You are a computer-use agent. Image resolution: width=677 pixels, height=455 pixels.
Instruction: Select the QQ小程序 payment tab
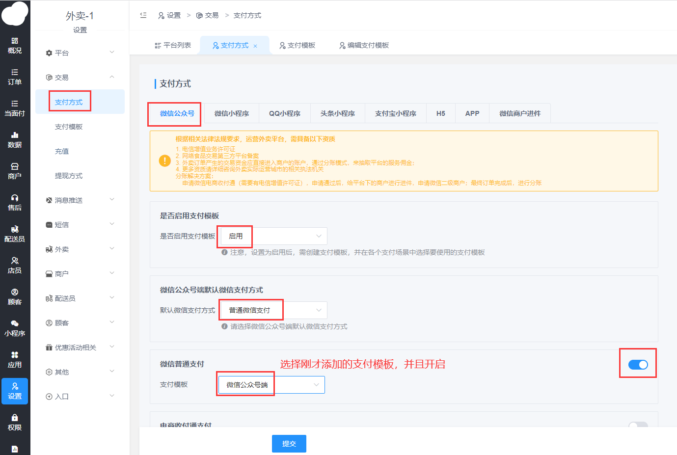pyautogui.click(x=285, y=113)
